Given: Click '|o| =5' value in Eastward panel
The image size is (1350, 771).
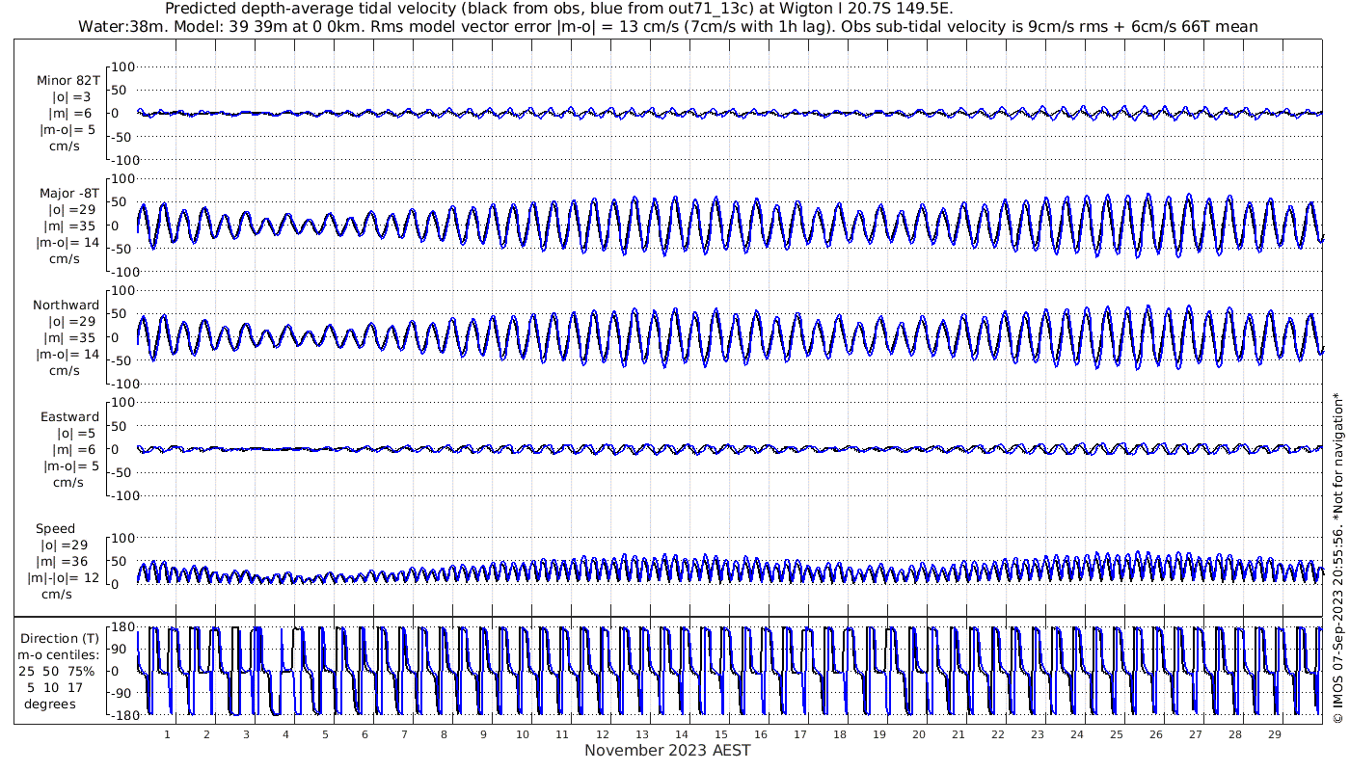Looking at the screenshot, I should click(x=77, y=434).
